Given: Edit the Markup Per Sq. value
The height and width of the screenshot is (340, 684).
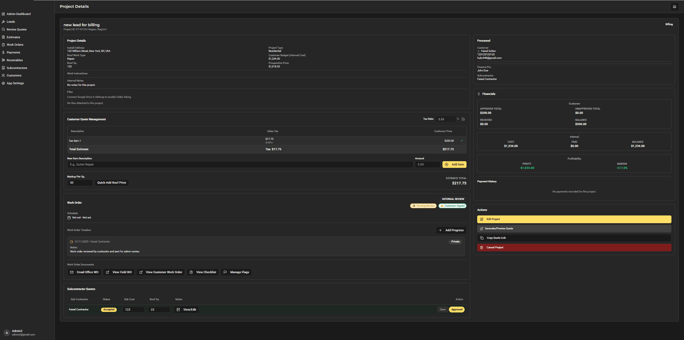Looking at the screenshot, I should click(80, 183).
